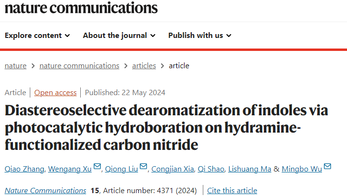Click the email envelope icon after Mingbo Wu
Viewport: 347px width, 196px height.
point(327,166)
